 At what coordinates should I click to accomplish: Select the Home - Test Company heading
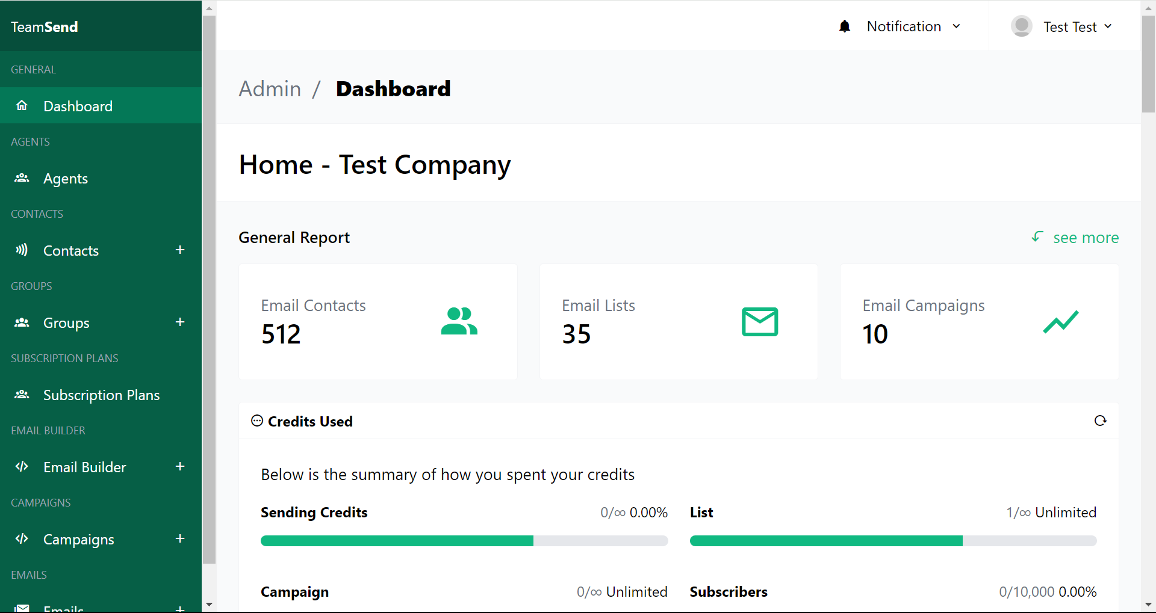[374, 165]
